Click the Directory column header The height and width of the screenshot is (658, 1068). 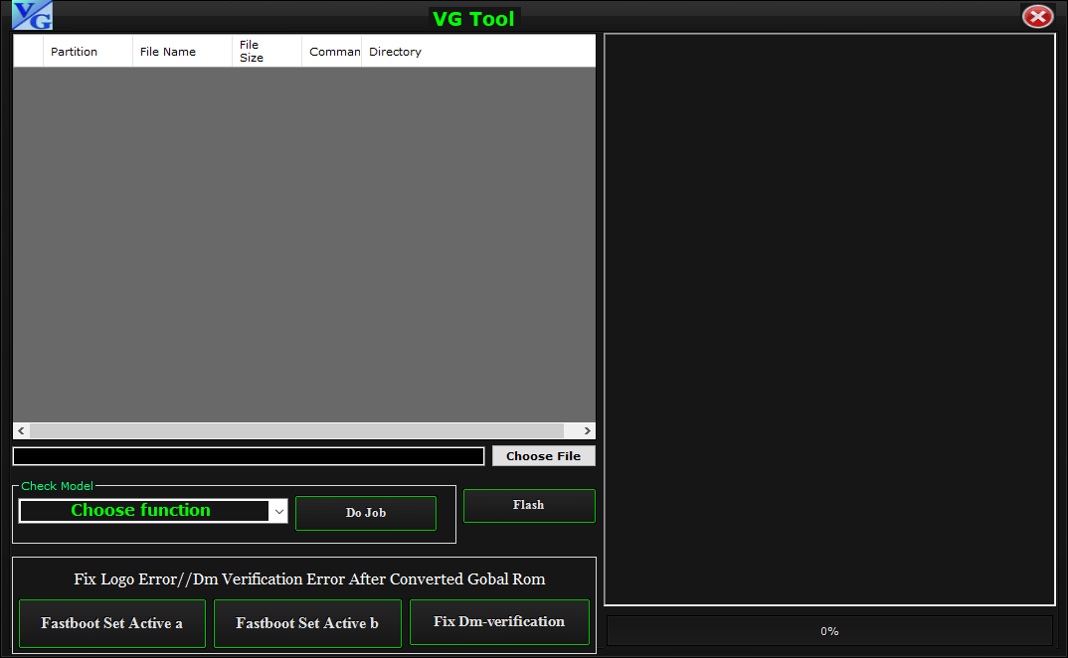coord(394,51)
